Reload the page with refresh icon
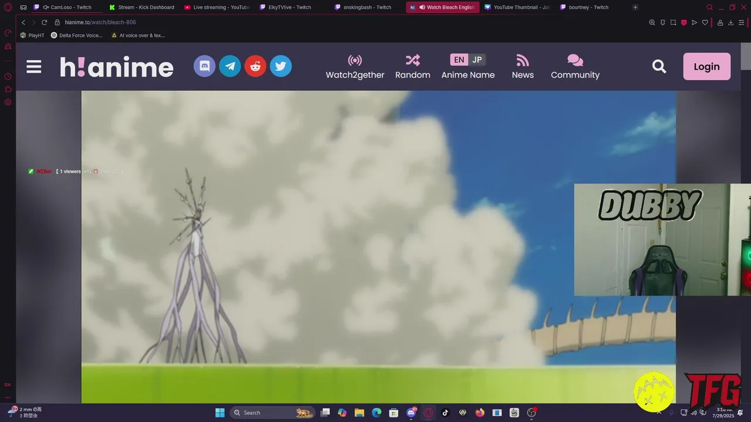The image size is (751, 422). tap(44, 22)
